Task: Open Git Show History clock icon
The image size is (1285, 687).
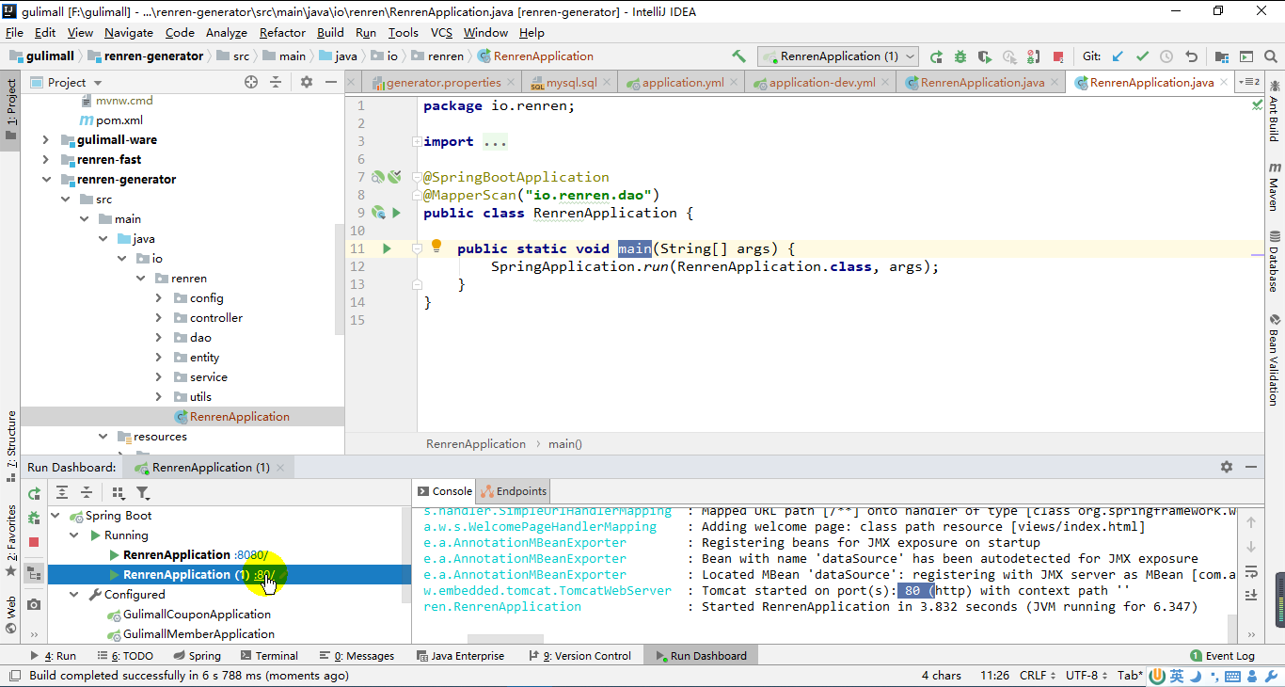Action: tap(1166, 56)
